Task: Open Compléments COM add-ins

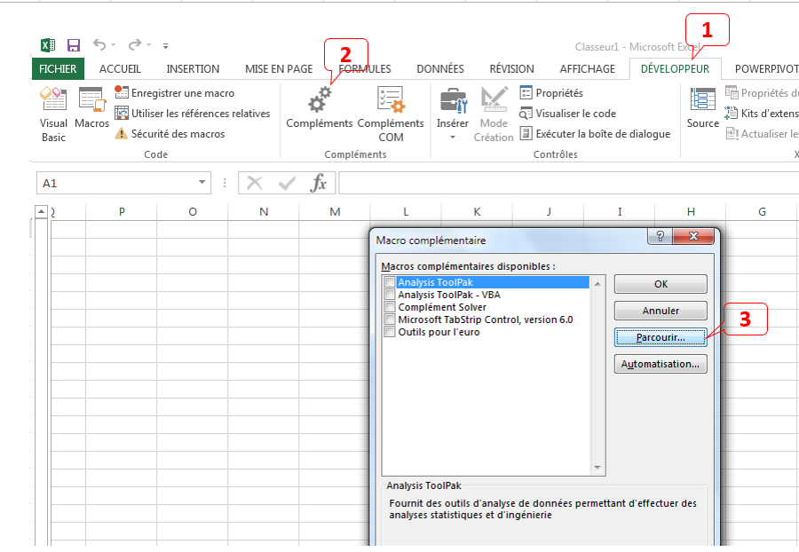Action: tap(391, 114)
